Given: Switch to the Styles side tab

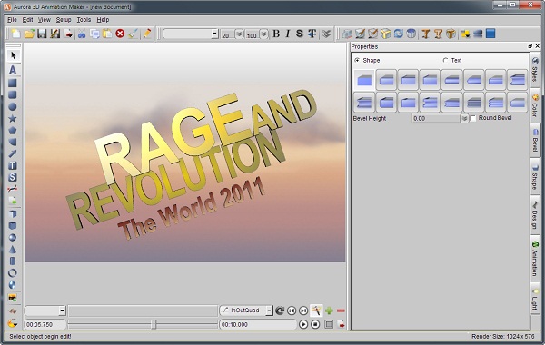Looking at the screenshot, I should coord(535,69).
